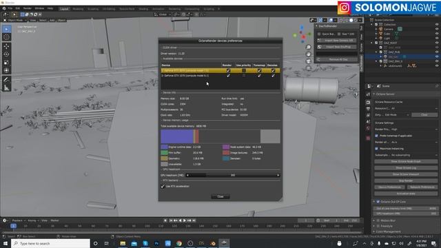441x248 pixels.
Task: Open Subsample dropdown set to No subsampling
Action: pyautogui.click(x=415, y=155)
